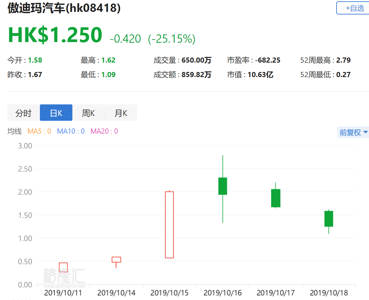369x300 pixels.
Task: Click the 0.50 y-axis price label
Action: tap(25, 261)
